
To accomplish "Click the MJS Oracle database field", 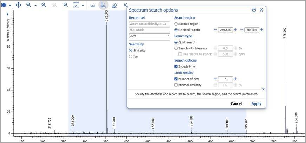I will coord(150,30).
